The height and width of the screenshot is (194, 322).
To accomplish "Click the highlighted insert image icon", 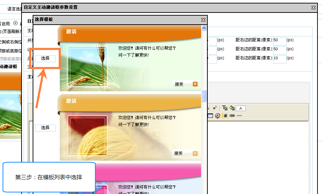I will point(225,116).
